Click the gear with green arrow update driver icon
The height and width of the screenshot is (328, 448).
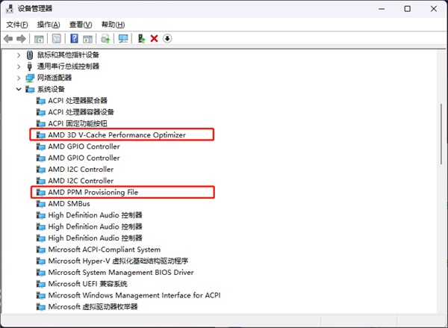coord(105,39)
